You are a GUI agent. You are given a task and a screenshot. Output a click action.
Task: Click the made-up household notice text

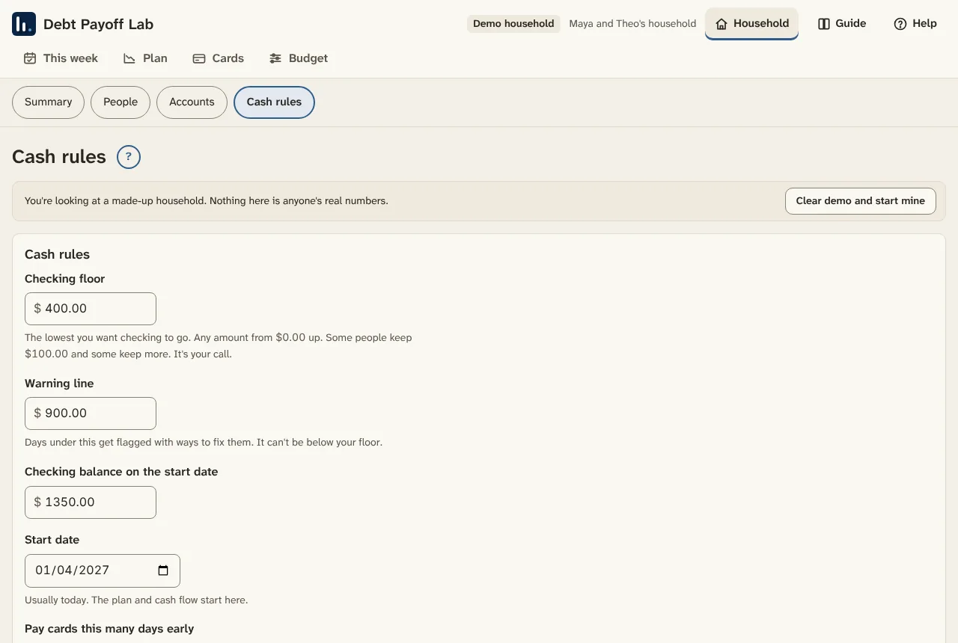pyautogui.click(x=207, y=201)
